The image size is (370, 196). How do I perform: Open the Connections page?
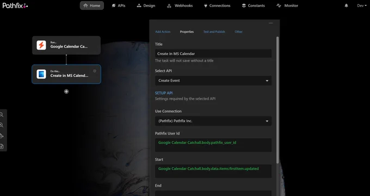click(x=217, y=5)
